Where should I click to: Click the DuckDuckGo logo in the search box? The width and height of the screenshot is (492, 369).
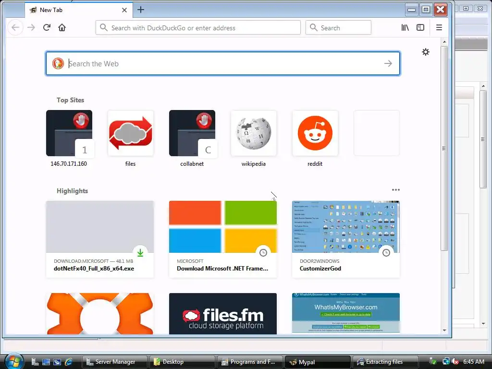58,63
